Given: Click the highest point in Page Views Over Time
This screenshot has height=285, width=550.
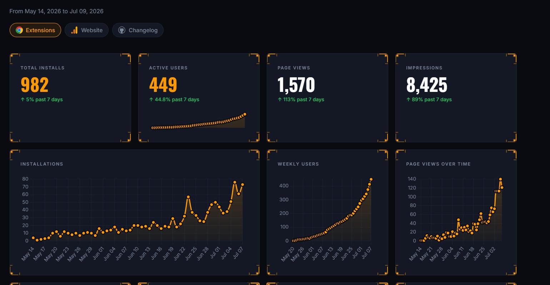Looking at the screenshot, I should coord(500,179).
